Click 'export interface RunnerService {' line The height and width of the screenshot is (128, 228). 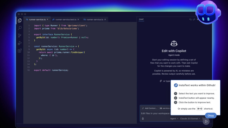point(53,34)
